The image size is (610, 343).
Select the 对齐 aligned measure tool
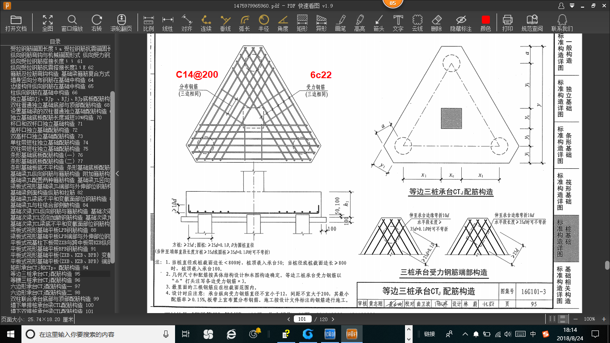pos(187,23)
